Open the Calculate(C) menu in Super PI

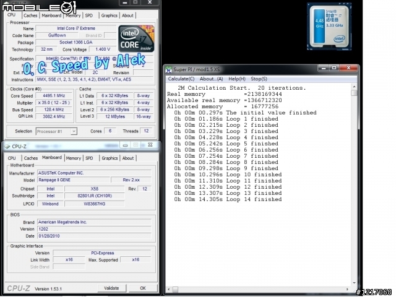point(181,79)
